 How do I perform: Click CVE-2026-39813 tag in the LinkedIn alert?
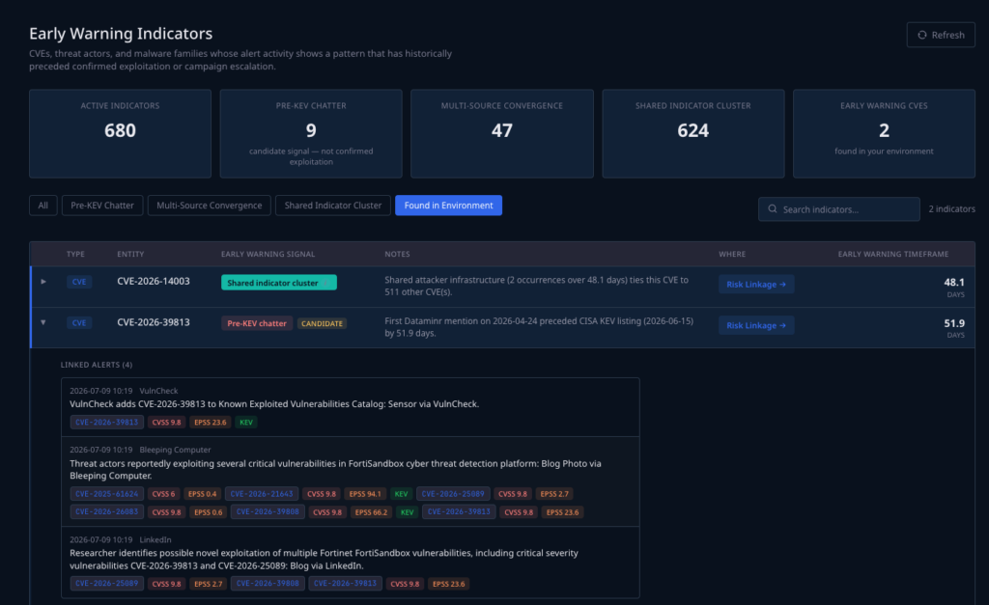pos(345,584)
